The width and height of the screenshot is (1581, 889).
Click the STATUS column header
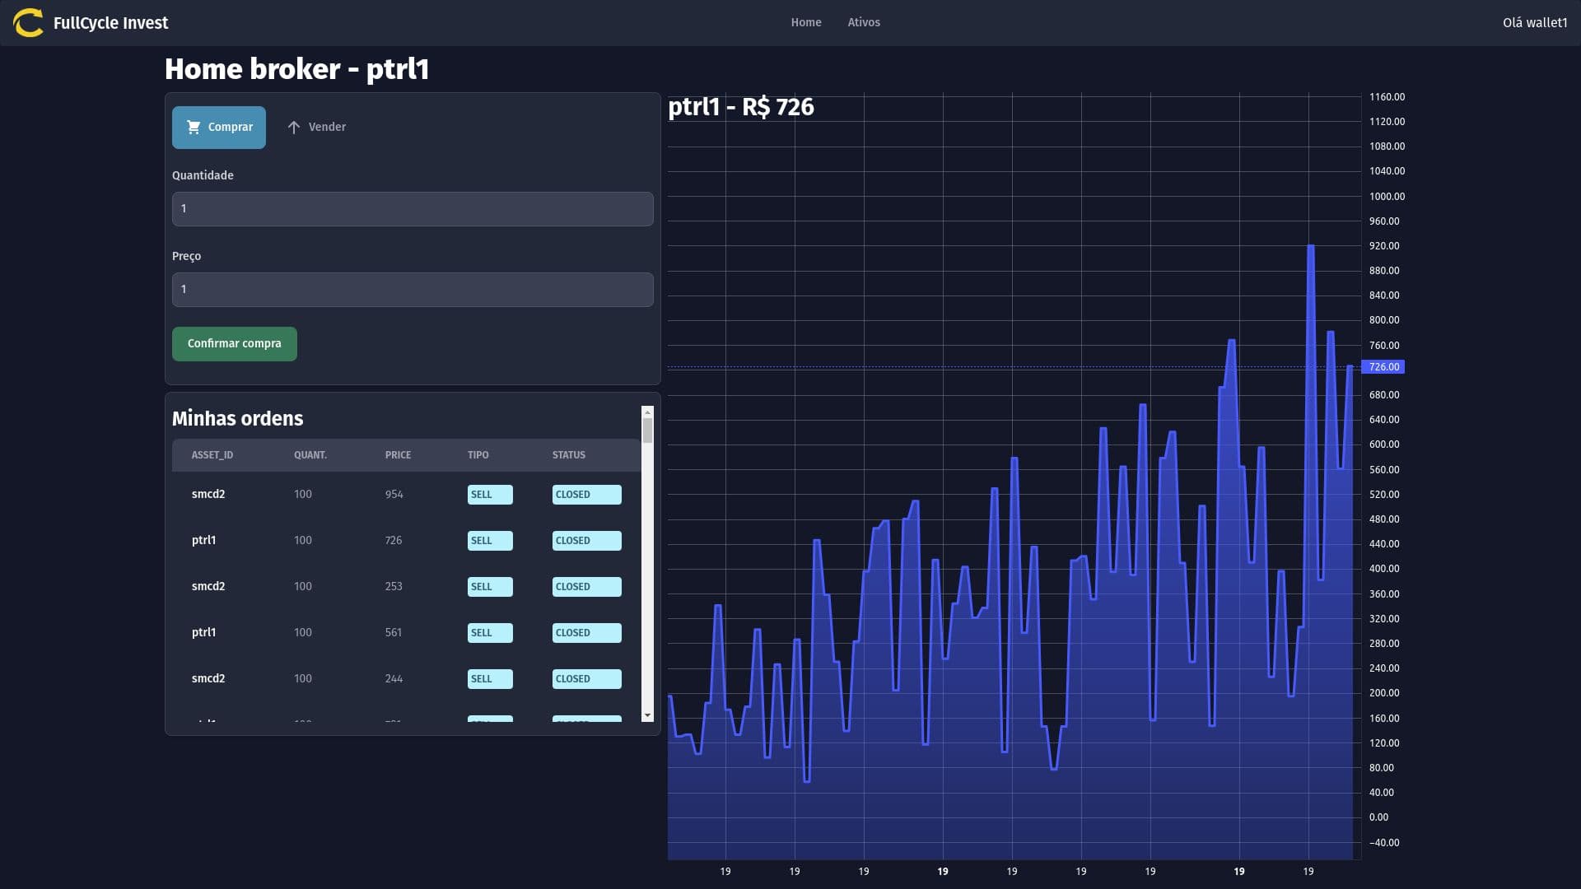click(568, 455)
